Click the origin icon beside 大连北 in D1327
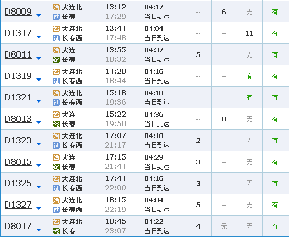289x237 pixels. coord(56,200)
